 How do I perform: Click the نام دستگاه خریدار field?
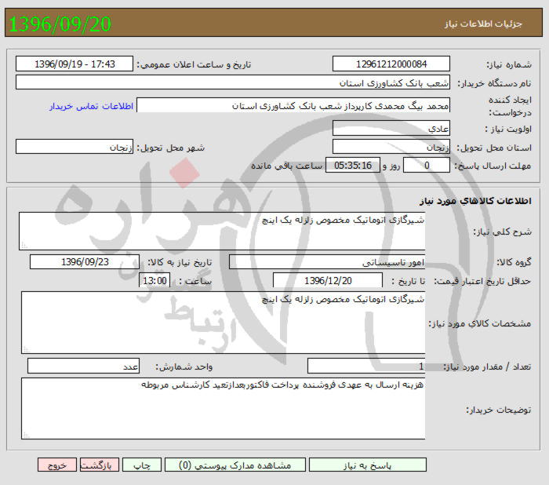[233, 82]
